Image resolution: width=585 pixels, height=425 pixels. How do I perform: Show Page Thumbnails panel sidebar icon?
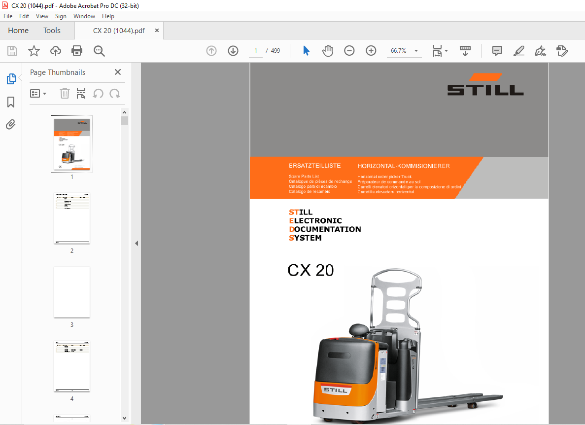tap(11, 79)
